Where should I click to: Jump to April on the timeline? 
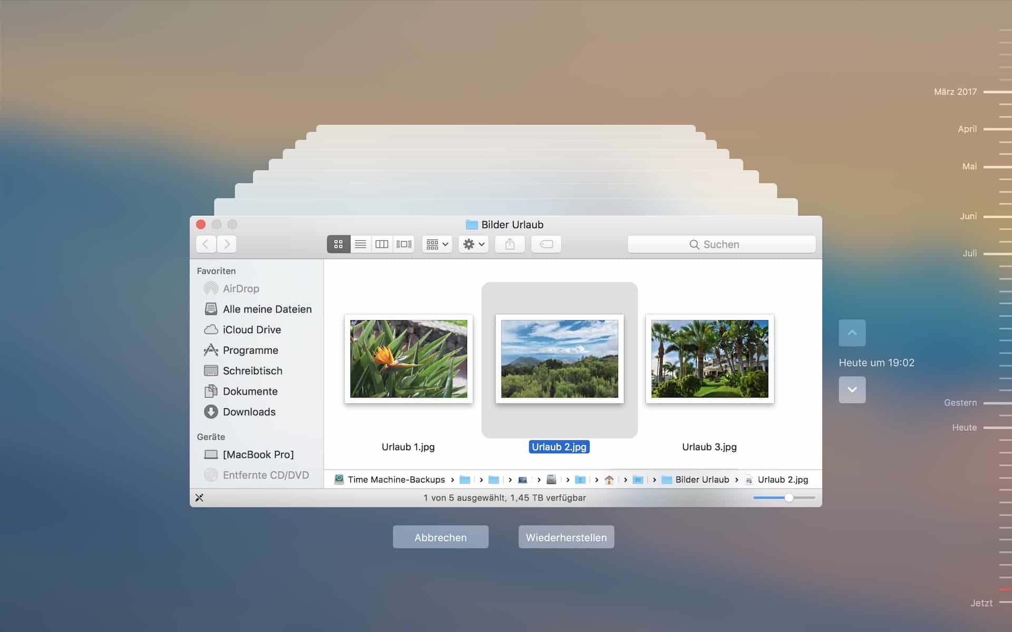click(967, 129)
